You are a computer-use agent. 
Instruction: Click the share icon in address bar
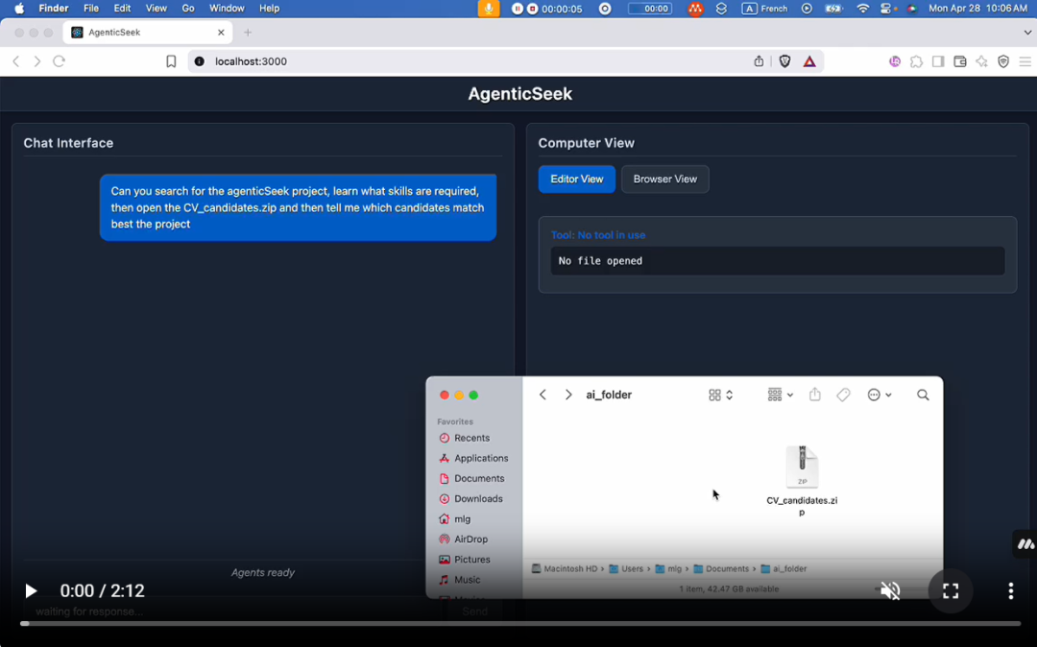coord(759,61)
